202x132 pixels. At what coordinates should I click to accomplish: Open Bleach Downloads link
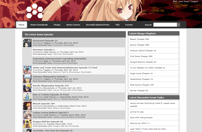click(x=62, y=108)
